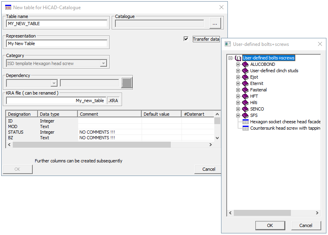Click the STATUS row in the table
Image resolution: width=328 pixels, height=235 pixels.
(x=110, y=132)
